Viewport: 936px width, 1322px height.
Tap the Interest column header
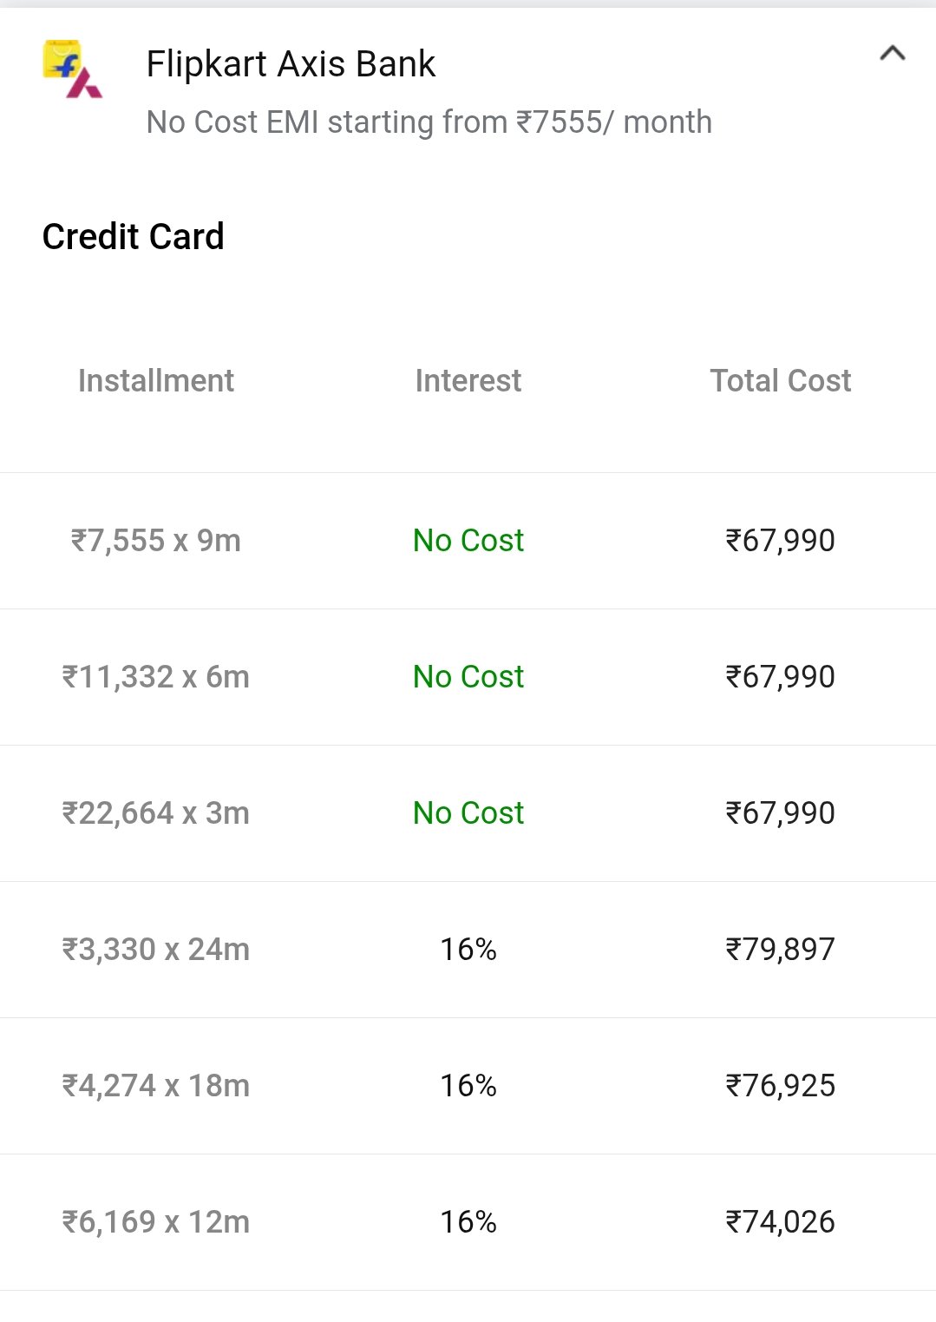(x=468, y=380)
